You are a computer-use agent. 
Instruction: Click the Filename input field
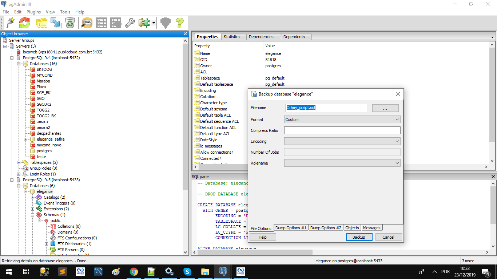click(x=326, y=108)
